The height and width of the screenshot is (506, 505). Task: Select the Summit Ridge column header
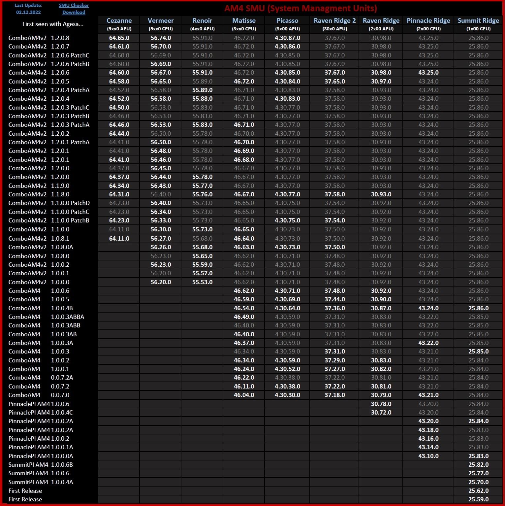click(478, 20)
